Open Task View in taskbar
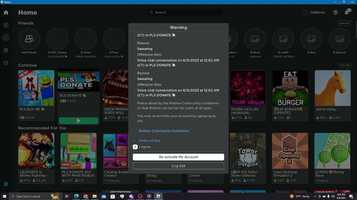The width and height of the screenshot is (357, 200). (x=67, y=196)
